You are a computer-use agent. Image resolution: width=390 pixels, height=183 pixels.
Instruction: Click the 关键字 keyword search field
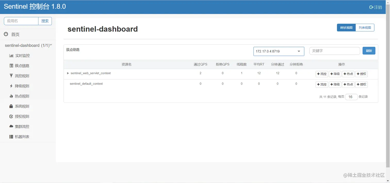click(335, 51)
